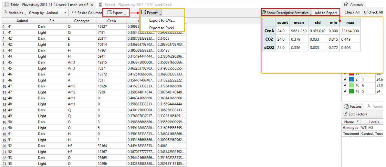Viewport: 386px width, 167px height.
Task: Click dark green swatch of animal 13
Action: click(351, 91)
